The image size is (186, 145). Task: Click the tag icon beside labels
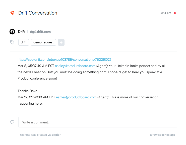[x=12, y=42]
